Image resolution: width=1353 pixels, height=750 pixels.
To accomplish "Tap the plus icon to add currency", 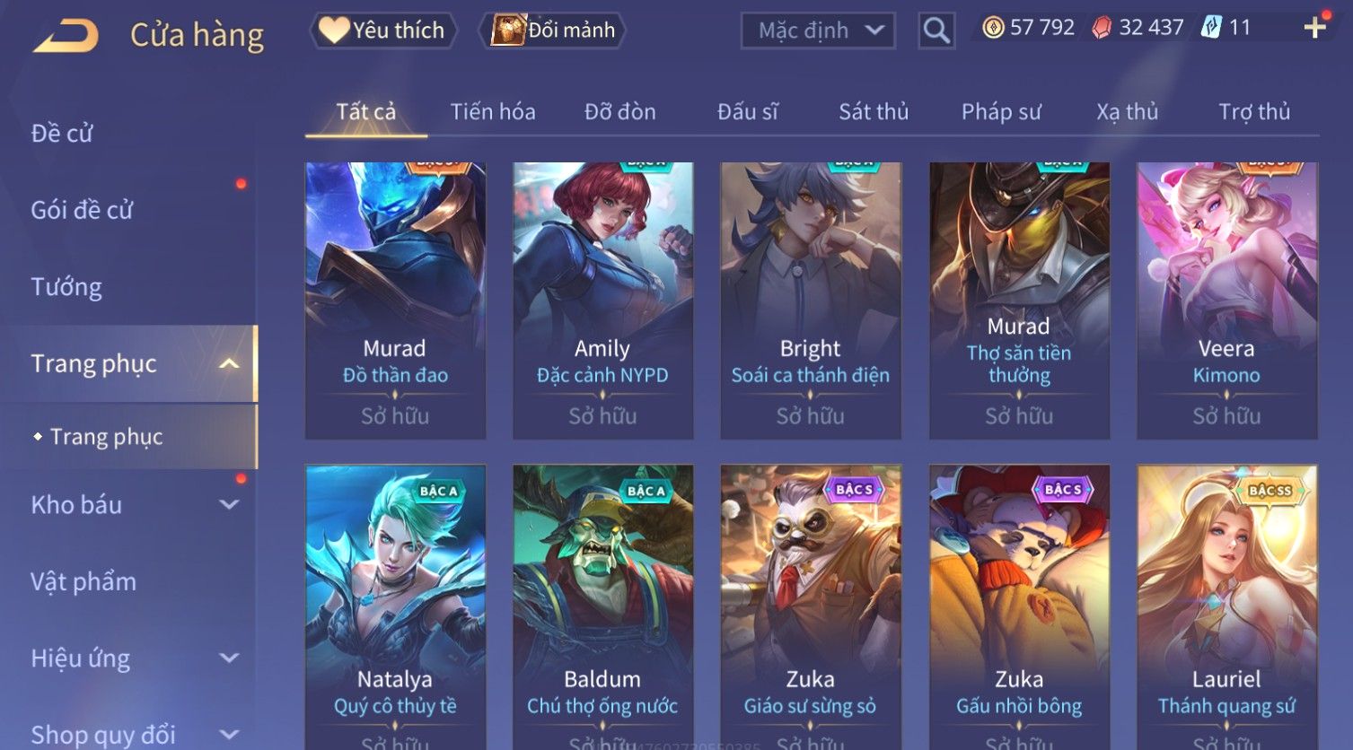I will [x=1315, y=28].
